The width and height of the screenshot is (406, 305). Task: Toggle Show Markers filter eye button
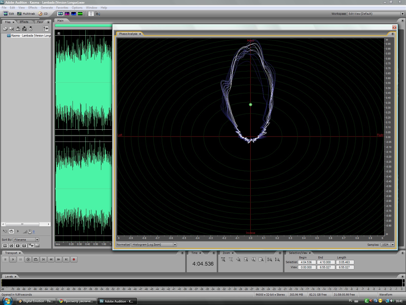tap(31, 246)
